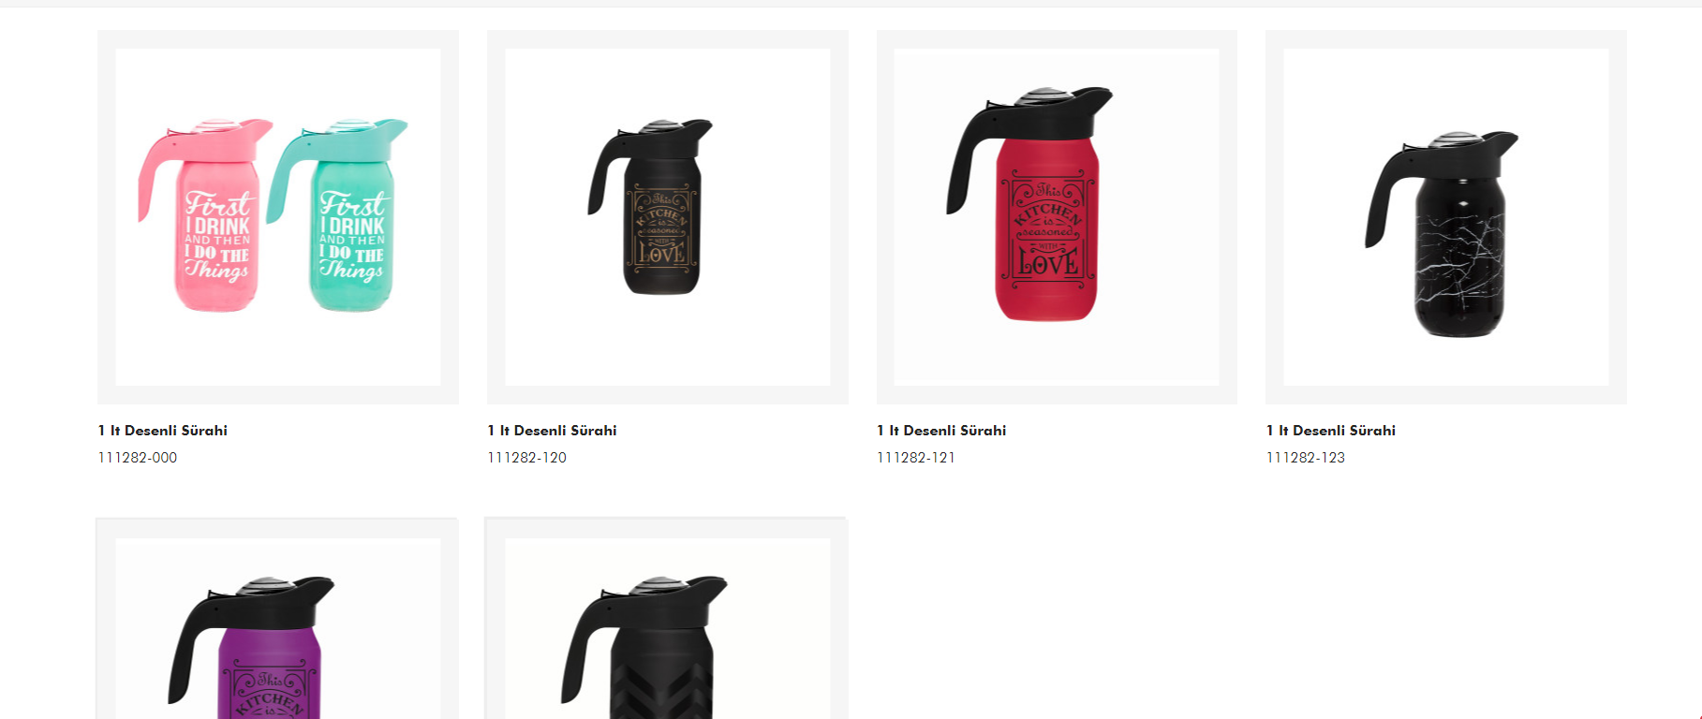
Task: Select '1 lt Desenli Sürahi' title above 111282-121
Action: [x=941, y=431]
